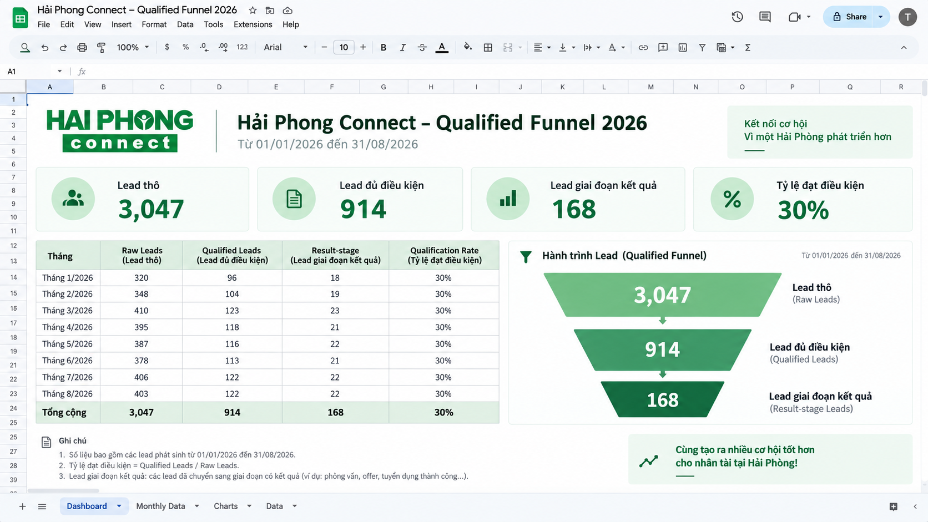This screenshot has width=928, height=522.
Task: Click the font size field
Action: tap(344, 47)
